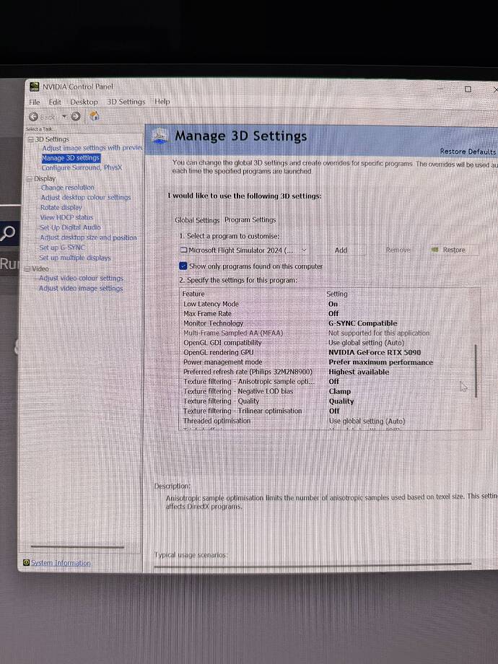Click the Remove button
498x664 pixels.
click(x=398, y=250)
